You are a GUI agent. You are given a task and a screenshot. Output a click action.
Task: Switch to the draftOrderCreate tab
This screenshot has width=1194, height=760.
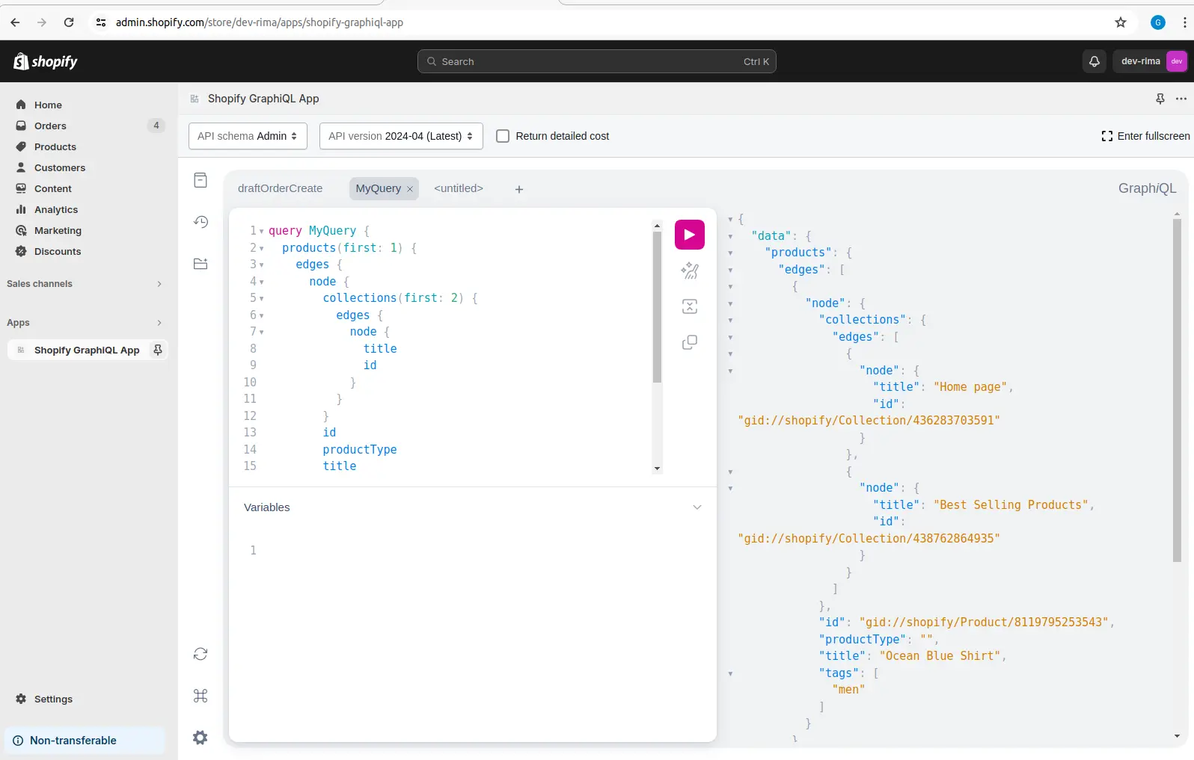[x=280, y=188]
